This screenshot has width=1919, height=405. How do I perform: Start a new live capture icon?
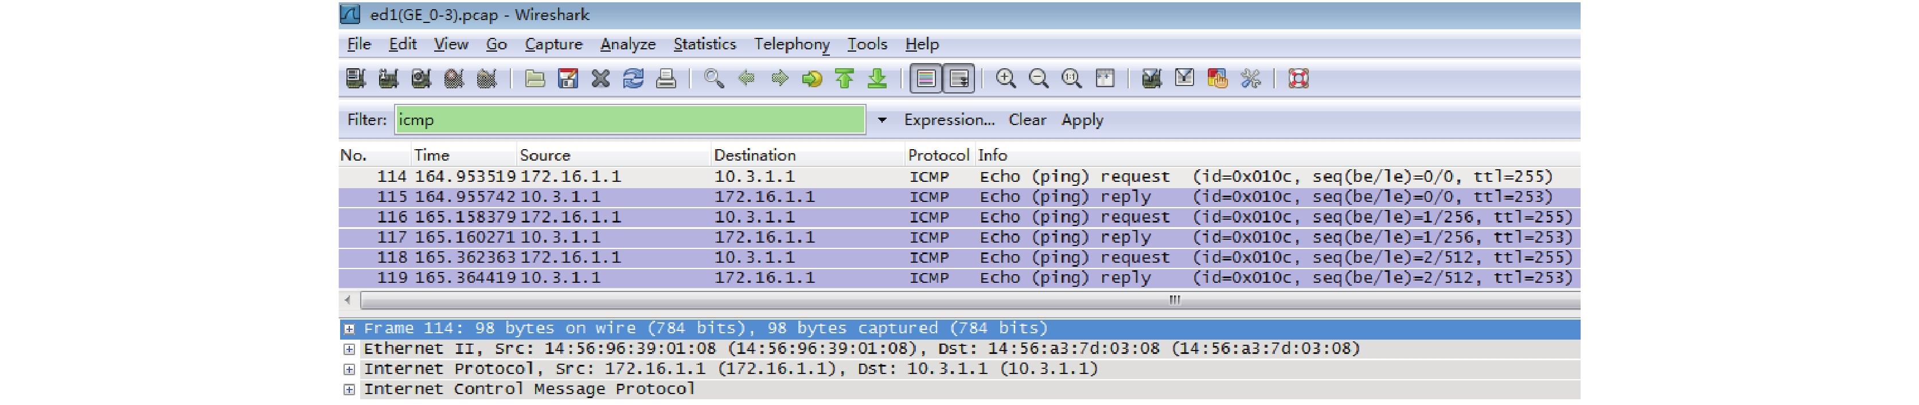point(422,78)
